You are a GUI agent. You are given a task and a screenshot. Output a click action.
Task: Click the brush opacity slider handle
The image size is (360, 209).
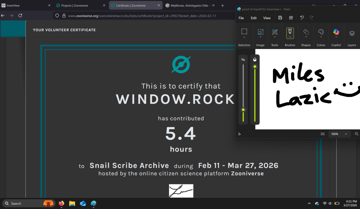click(x=255, y=66)
